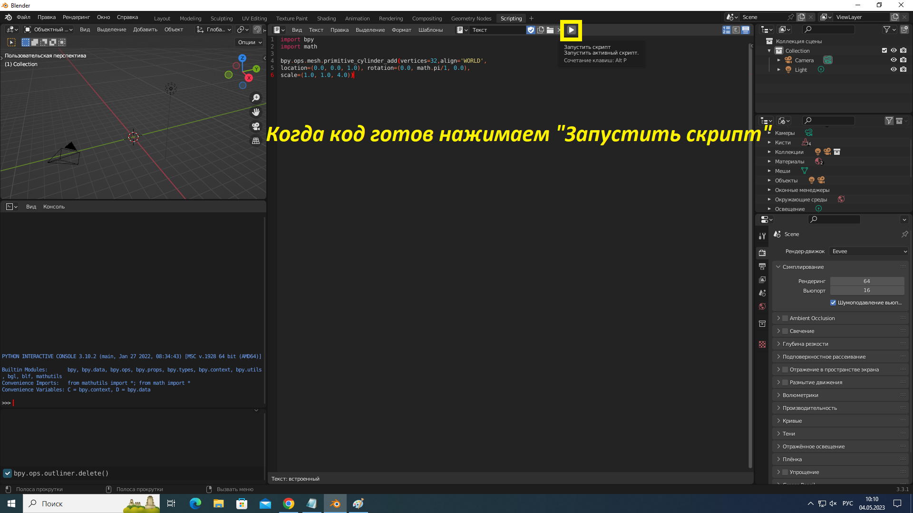
Task: Click the Формат menu in text editor
Action: click(x=401, y=30)
